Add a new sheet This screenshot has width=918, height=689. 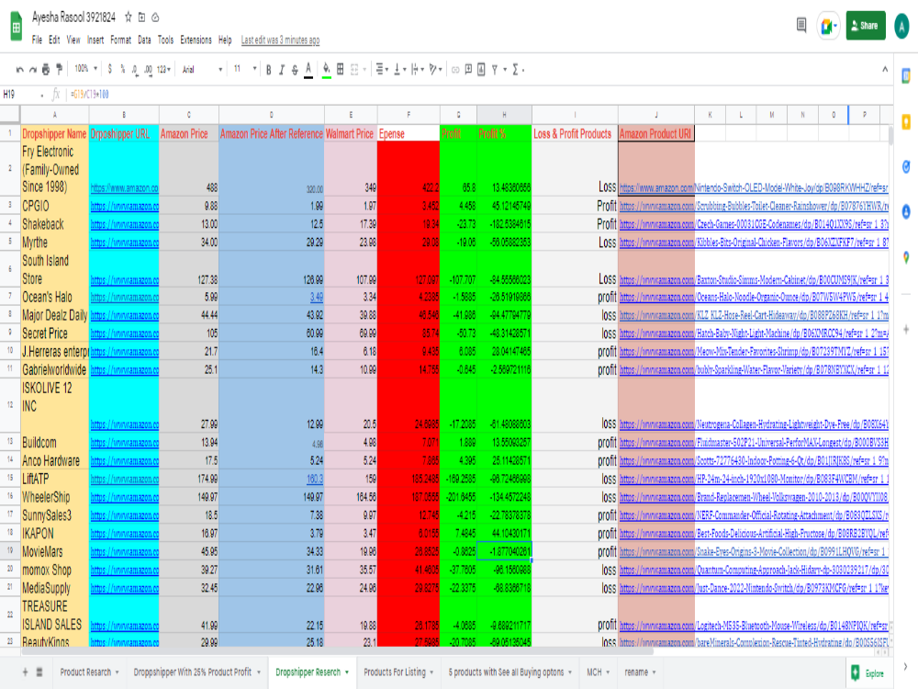point(25,672)
